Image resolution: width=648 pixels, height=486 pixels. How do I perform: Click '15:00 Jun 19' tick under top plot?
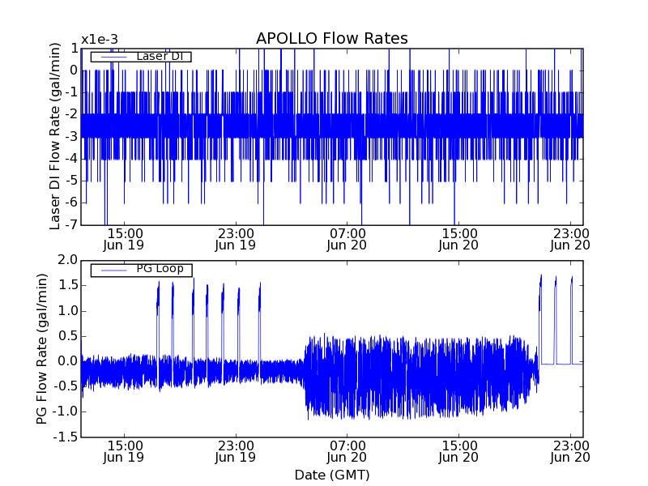pos(124,240)
